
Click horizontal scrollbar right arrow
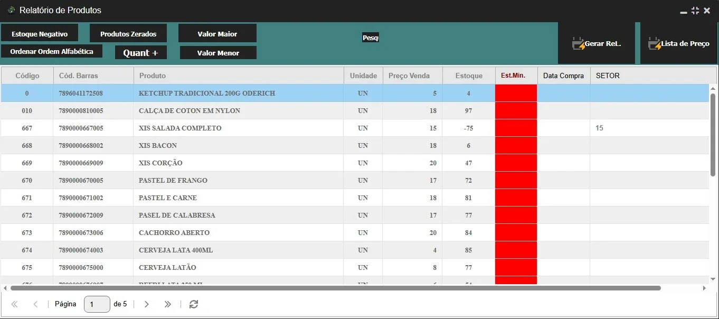(704, 288)
